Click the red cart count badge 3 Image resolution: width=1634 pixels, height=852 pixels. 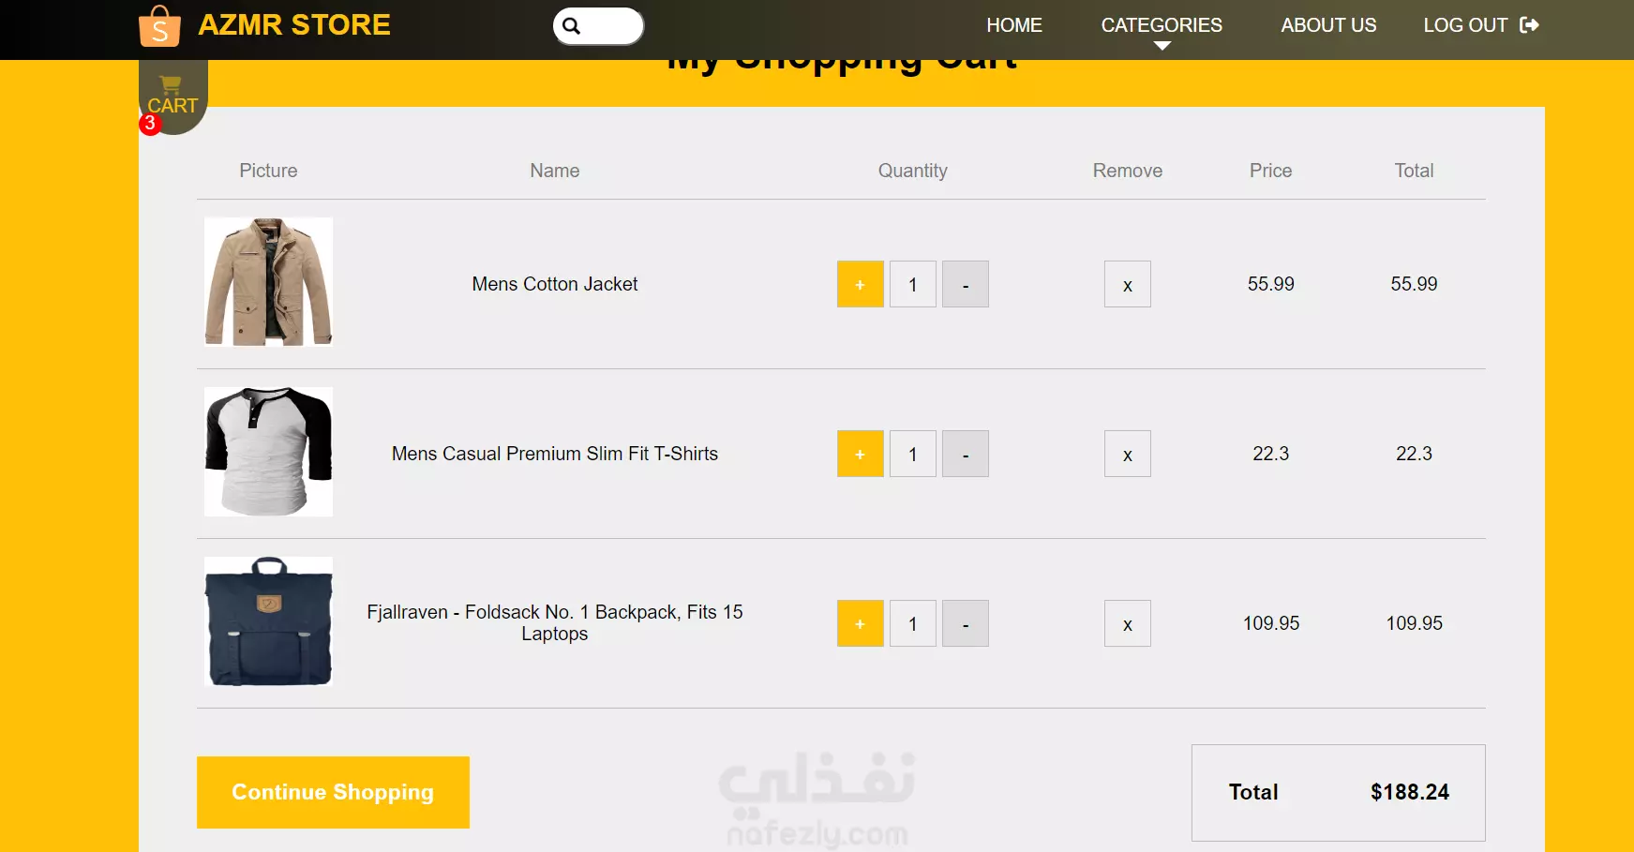pyautogui.click(x=150, y=124)
